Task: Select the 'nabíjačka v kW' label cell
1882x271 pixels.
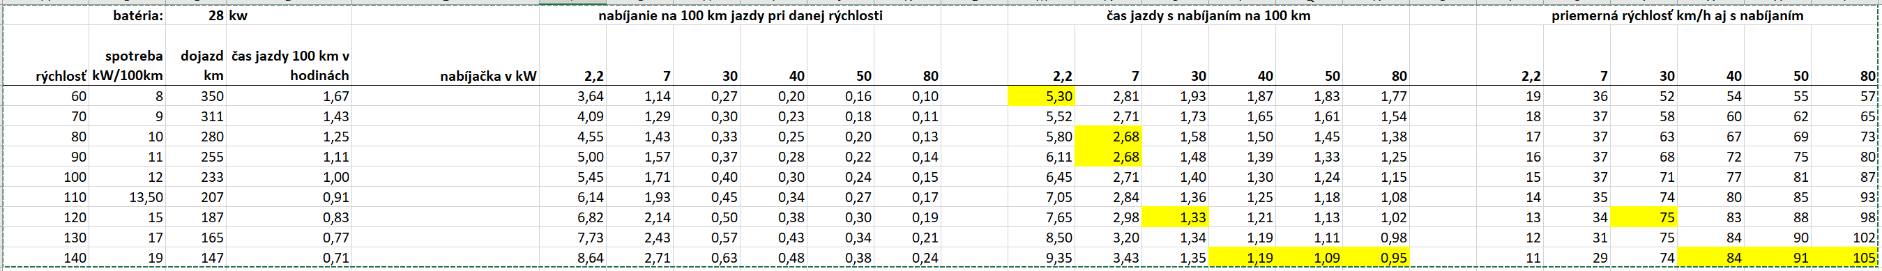Action: pos(446,56)
